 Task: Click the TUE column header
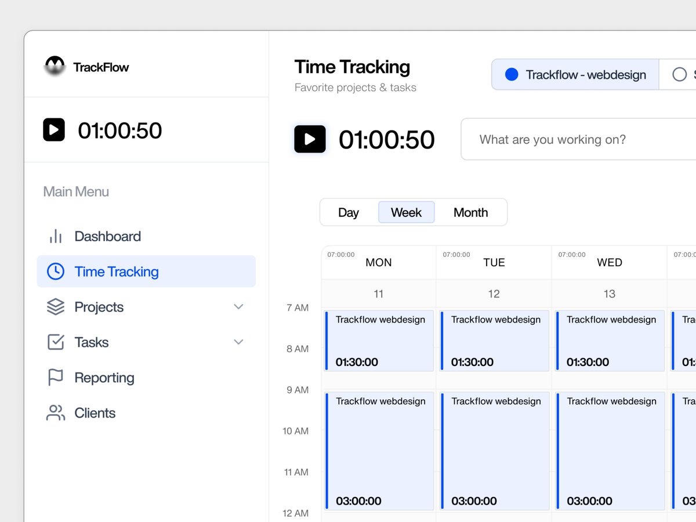click(494, 262)
